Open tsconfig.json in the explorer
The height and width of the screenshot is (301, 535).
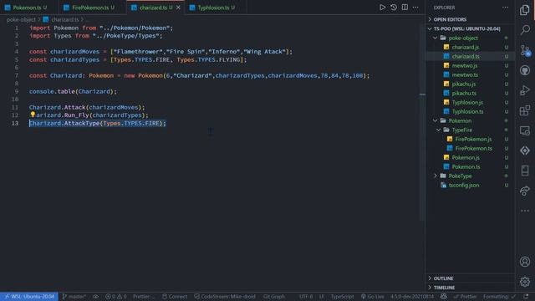(464, 186)
